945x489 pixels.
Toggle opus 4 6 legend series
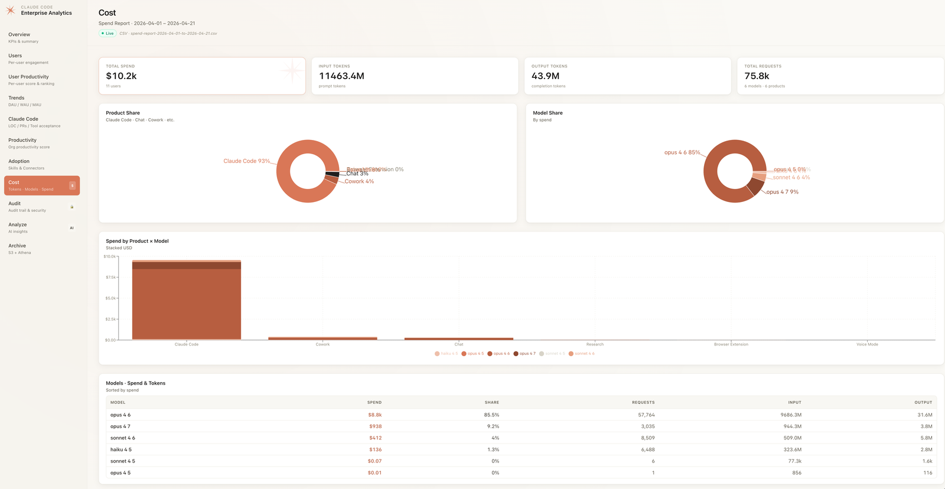[498, 354]
